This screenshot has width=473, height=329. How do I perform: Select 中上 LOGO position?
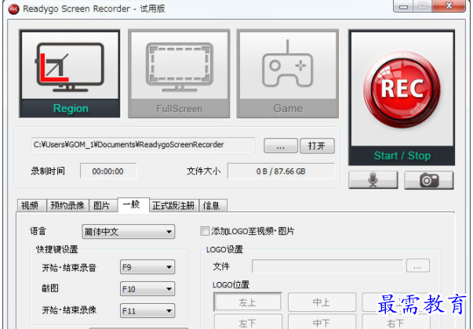(321, 302)
